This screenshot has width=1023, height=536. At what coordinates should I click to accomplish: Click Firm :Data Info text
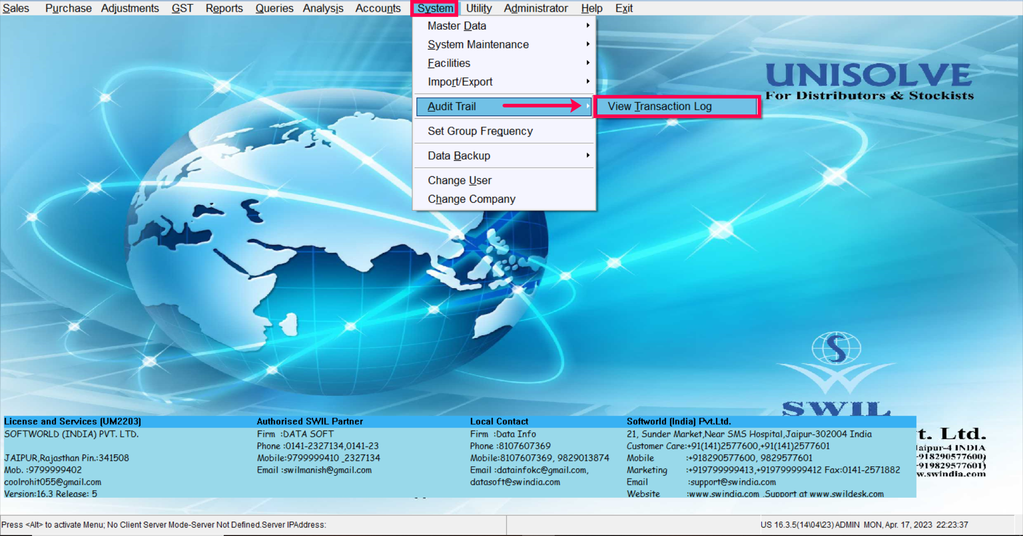[x=502, y=434]
